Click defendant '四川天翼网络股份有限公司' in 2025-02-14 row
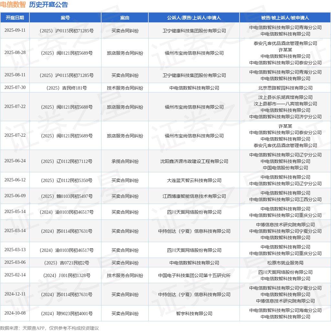Viewport: 331px width, 331px height. coord(285,272)
